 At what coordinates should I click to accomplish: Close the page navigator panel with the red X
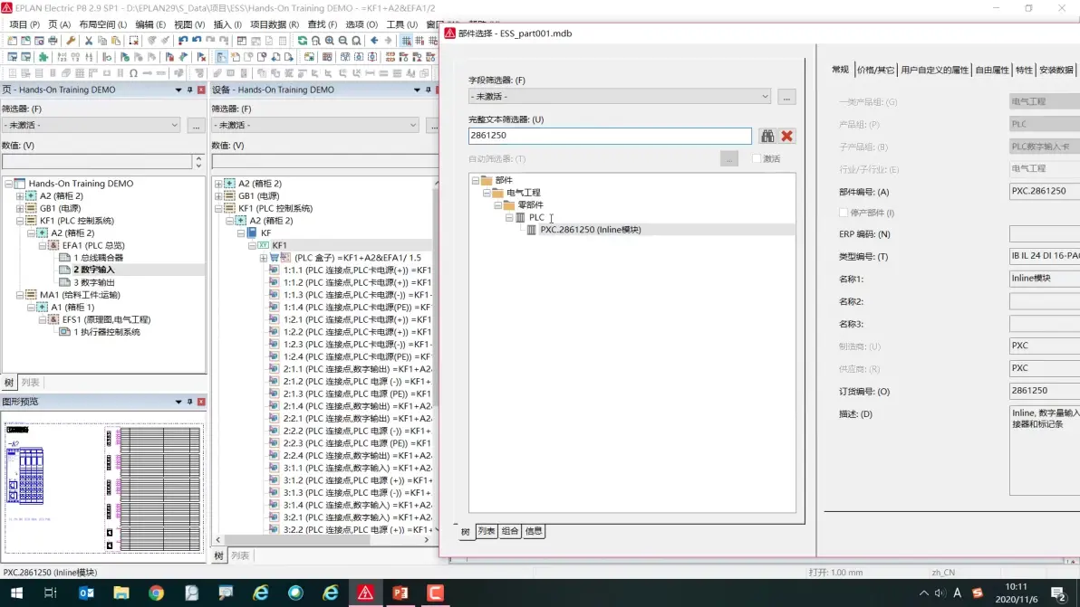coord(201,90)
